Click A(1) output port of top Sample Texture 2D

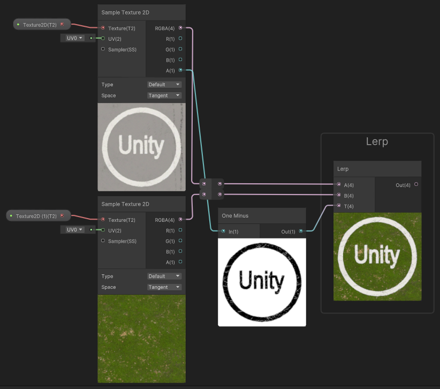coord(180,70)
